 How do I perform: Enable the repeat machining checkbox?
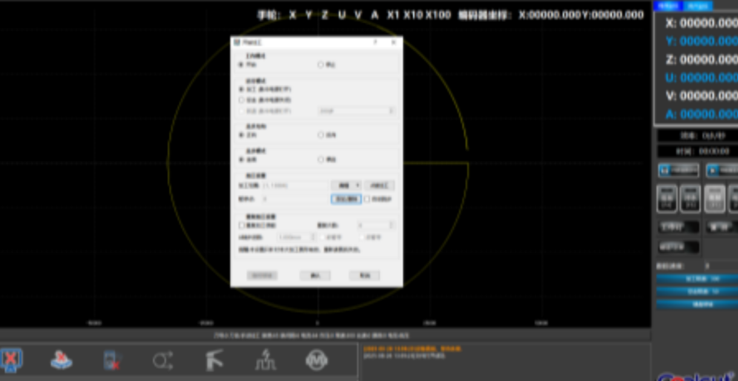pos(242,226)
